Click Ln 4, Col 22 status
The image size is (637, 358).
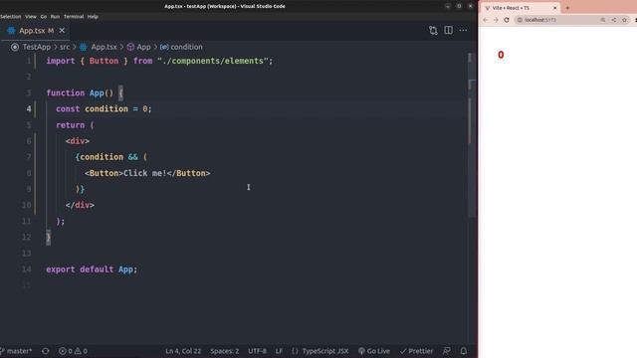coord(183,351)
